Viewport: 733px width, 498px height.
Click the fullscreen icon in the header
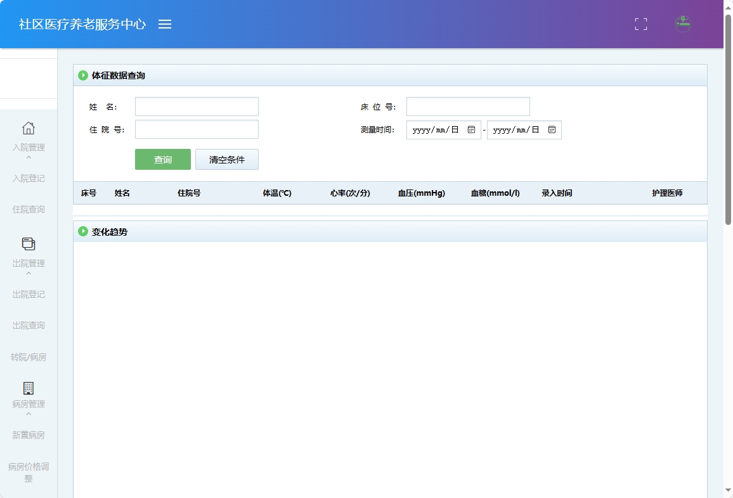(x=640, y=24)
